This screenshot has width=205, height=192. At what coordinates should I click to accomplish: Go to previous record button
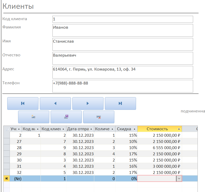55,103
